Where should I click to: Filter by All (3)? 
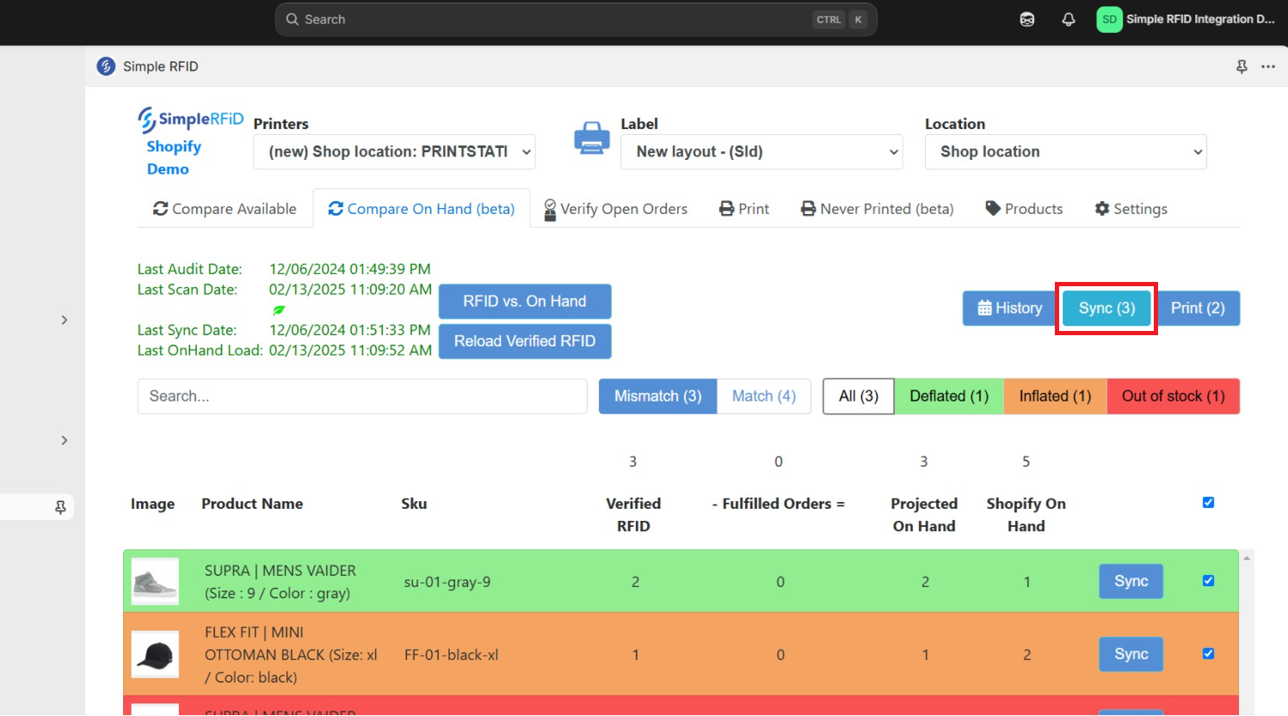pyautogui.click(x=859, y=396)
